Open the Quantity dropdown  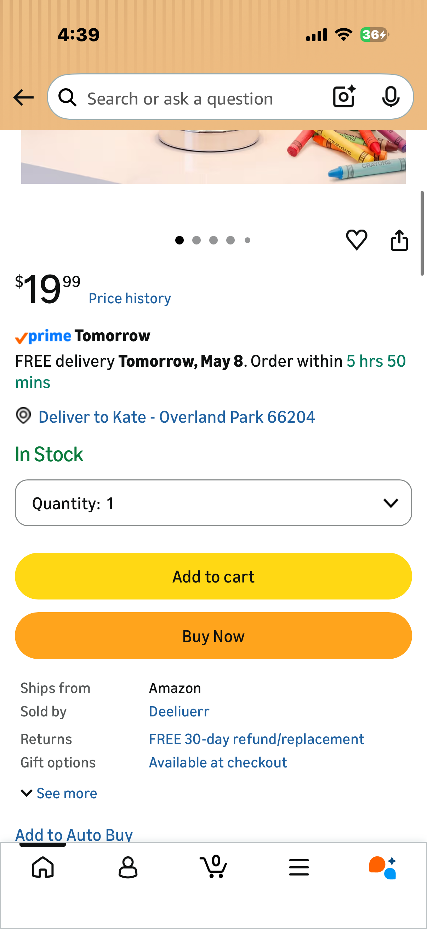point(213,503)
